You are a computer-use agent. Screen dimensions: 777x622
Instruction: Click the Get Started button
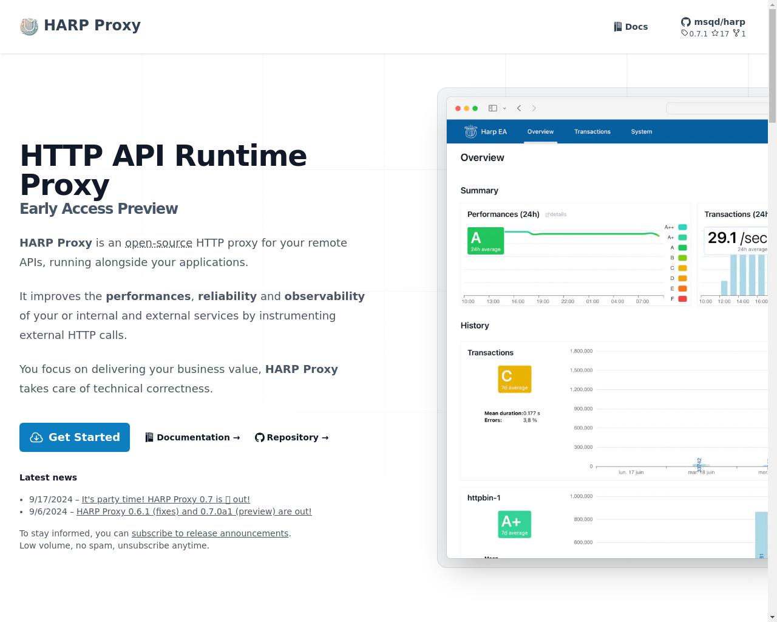tap(75, 437)
